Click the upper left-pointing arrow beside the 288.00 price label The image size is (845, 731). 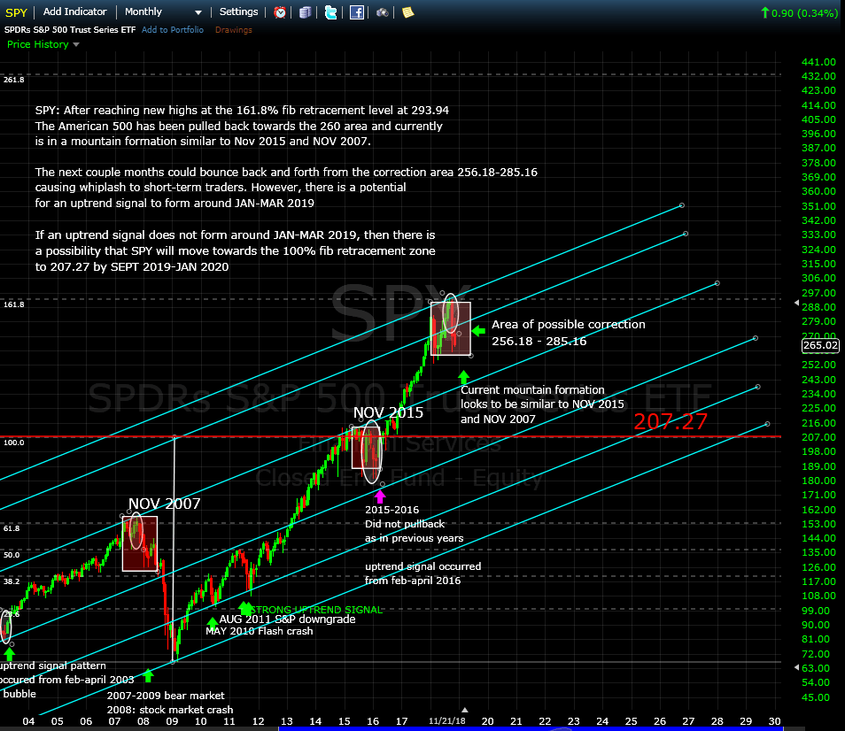[x=796, y=303]
